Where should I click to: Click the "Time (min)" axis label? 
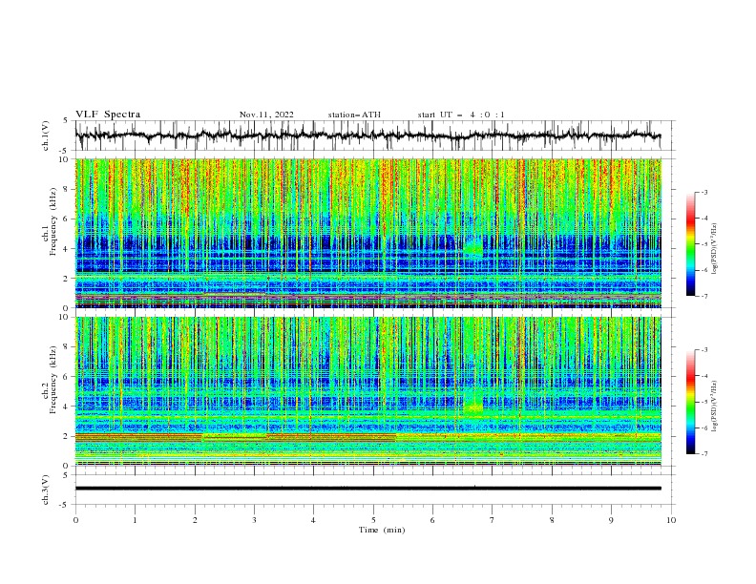click(382, 530)
